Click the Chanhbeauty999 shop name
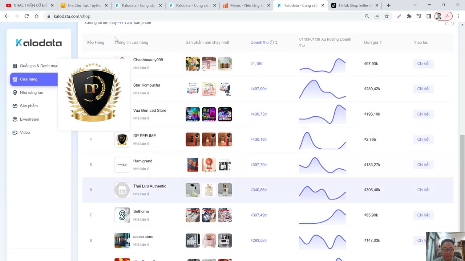 tap(148, 60)
